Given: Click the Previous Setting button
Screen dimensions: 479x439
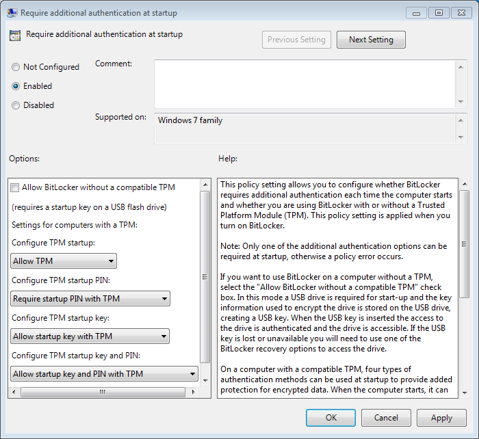Looking at the screenshot, I should tap(296, 40).
